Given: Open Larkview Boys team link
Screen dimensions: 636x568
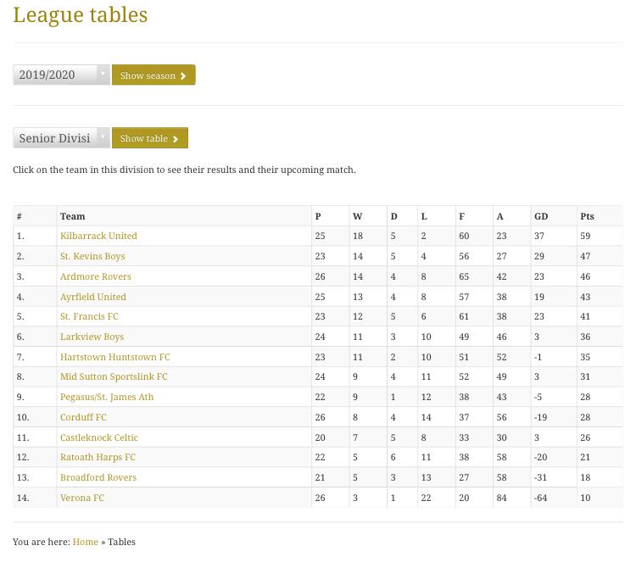Looking at the screenshot, I should [x=92, y=337].
